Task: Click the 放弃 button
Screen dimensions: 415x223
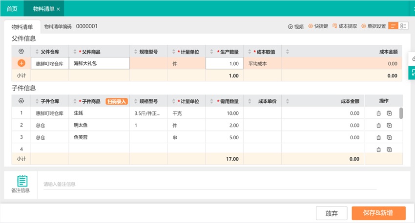Action: click(332, 213)
